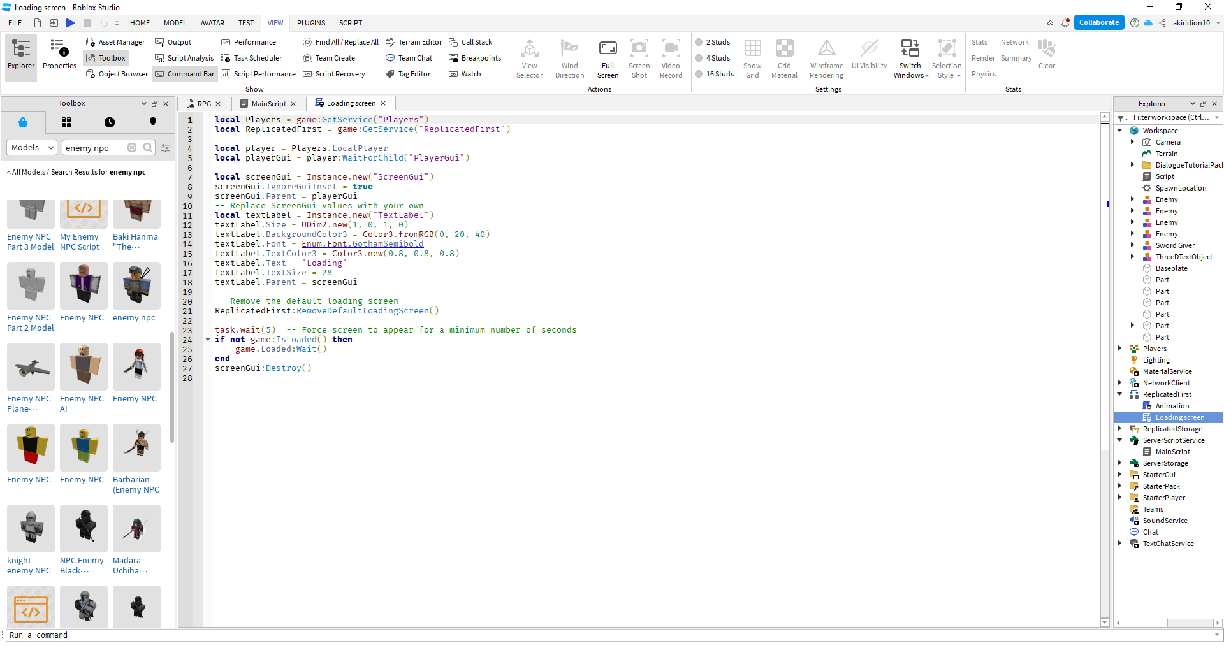1224x648 pixels.
Task: Open the View Selector tool
Action: click(529, 57)
